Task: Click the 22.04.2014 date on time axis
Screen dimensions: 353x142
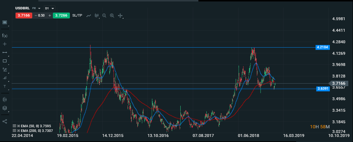Action: (22, 136)
